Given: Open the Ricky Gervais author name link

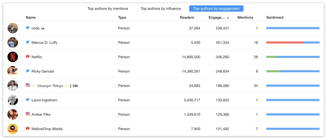Looking at the screenshot, I should (x=43, y=71).
